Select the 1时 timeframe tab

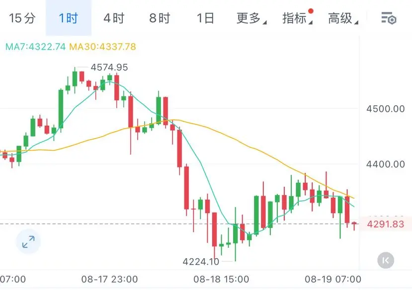point(69,18)
